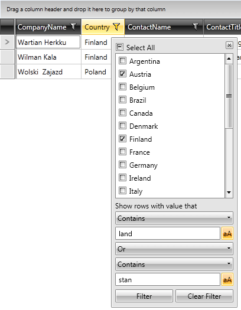
Task: Uncheck the Austria checkbox
Action: pos(122,74)
